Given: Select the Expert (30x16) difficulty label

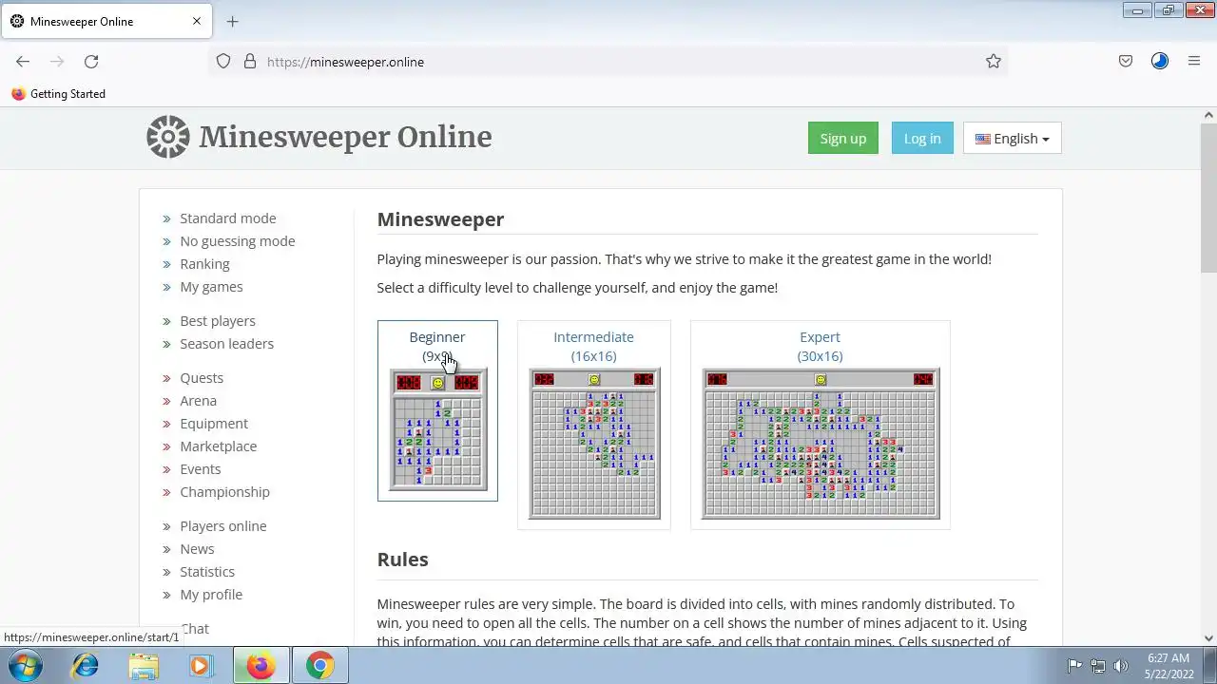Looking at the screenshot, I should tap(820, 347).
